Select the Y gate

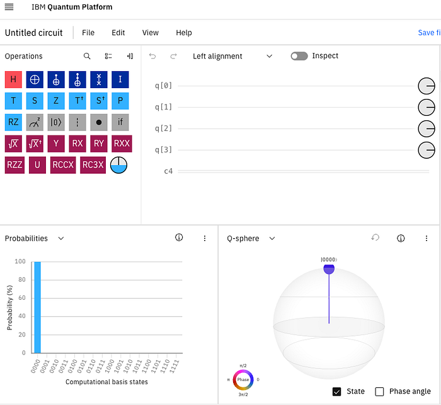click(x=56, y=144)
